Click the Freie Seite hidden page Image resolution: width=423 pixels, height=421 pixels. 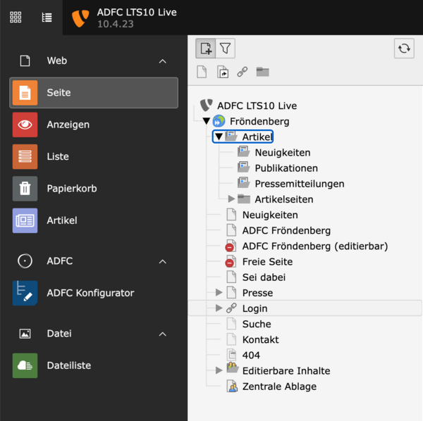point(266,262)
